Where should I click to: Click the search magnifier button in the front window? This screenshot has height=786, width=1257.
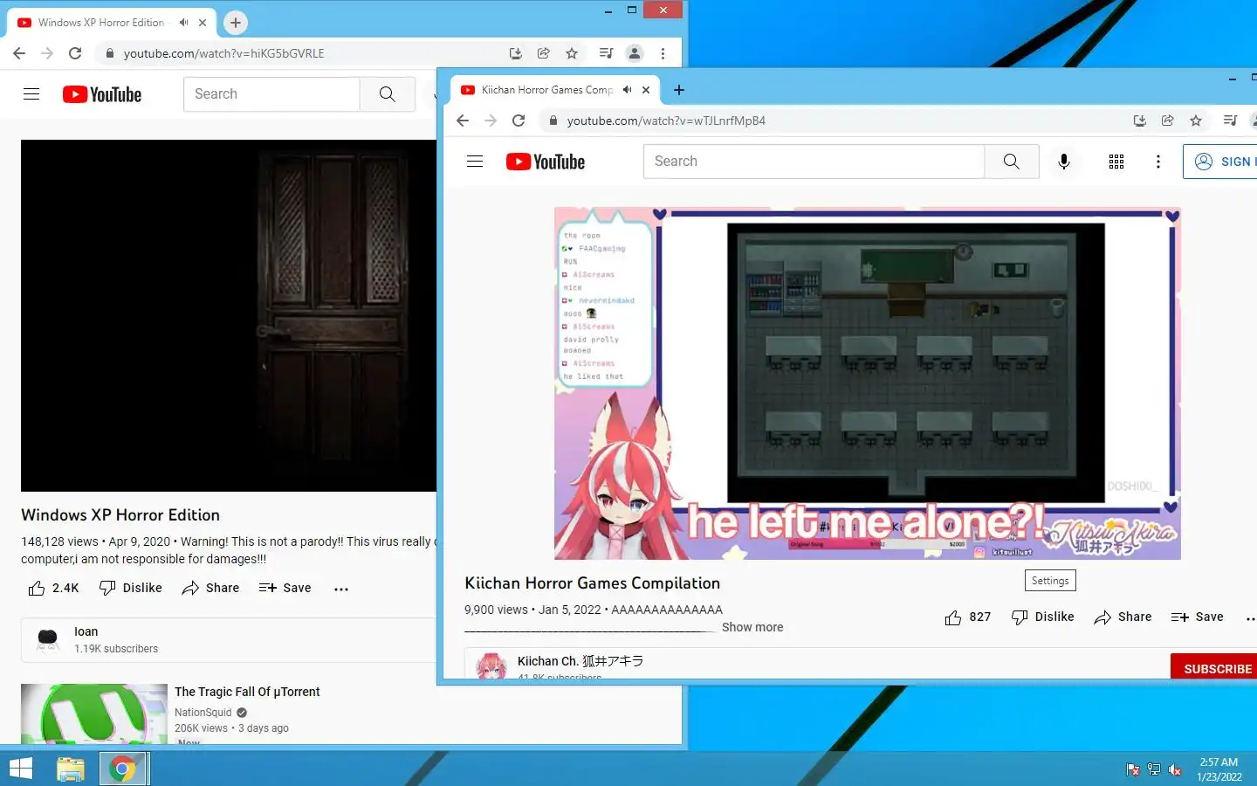click(x=1011, y=162)
